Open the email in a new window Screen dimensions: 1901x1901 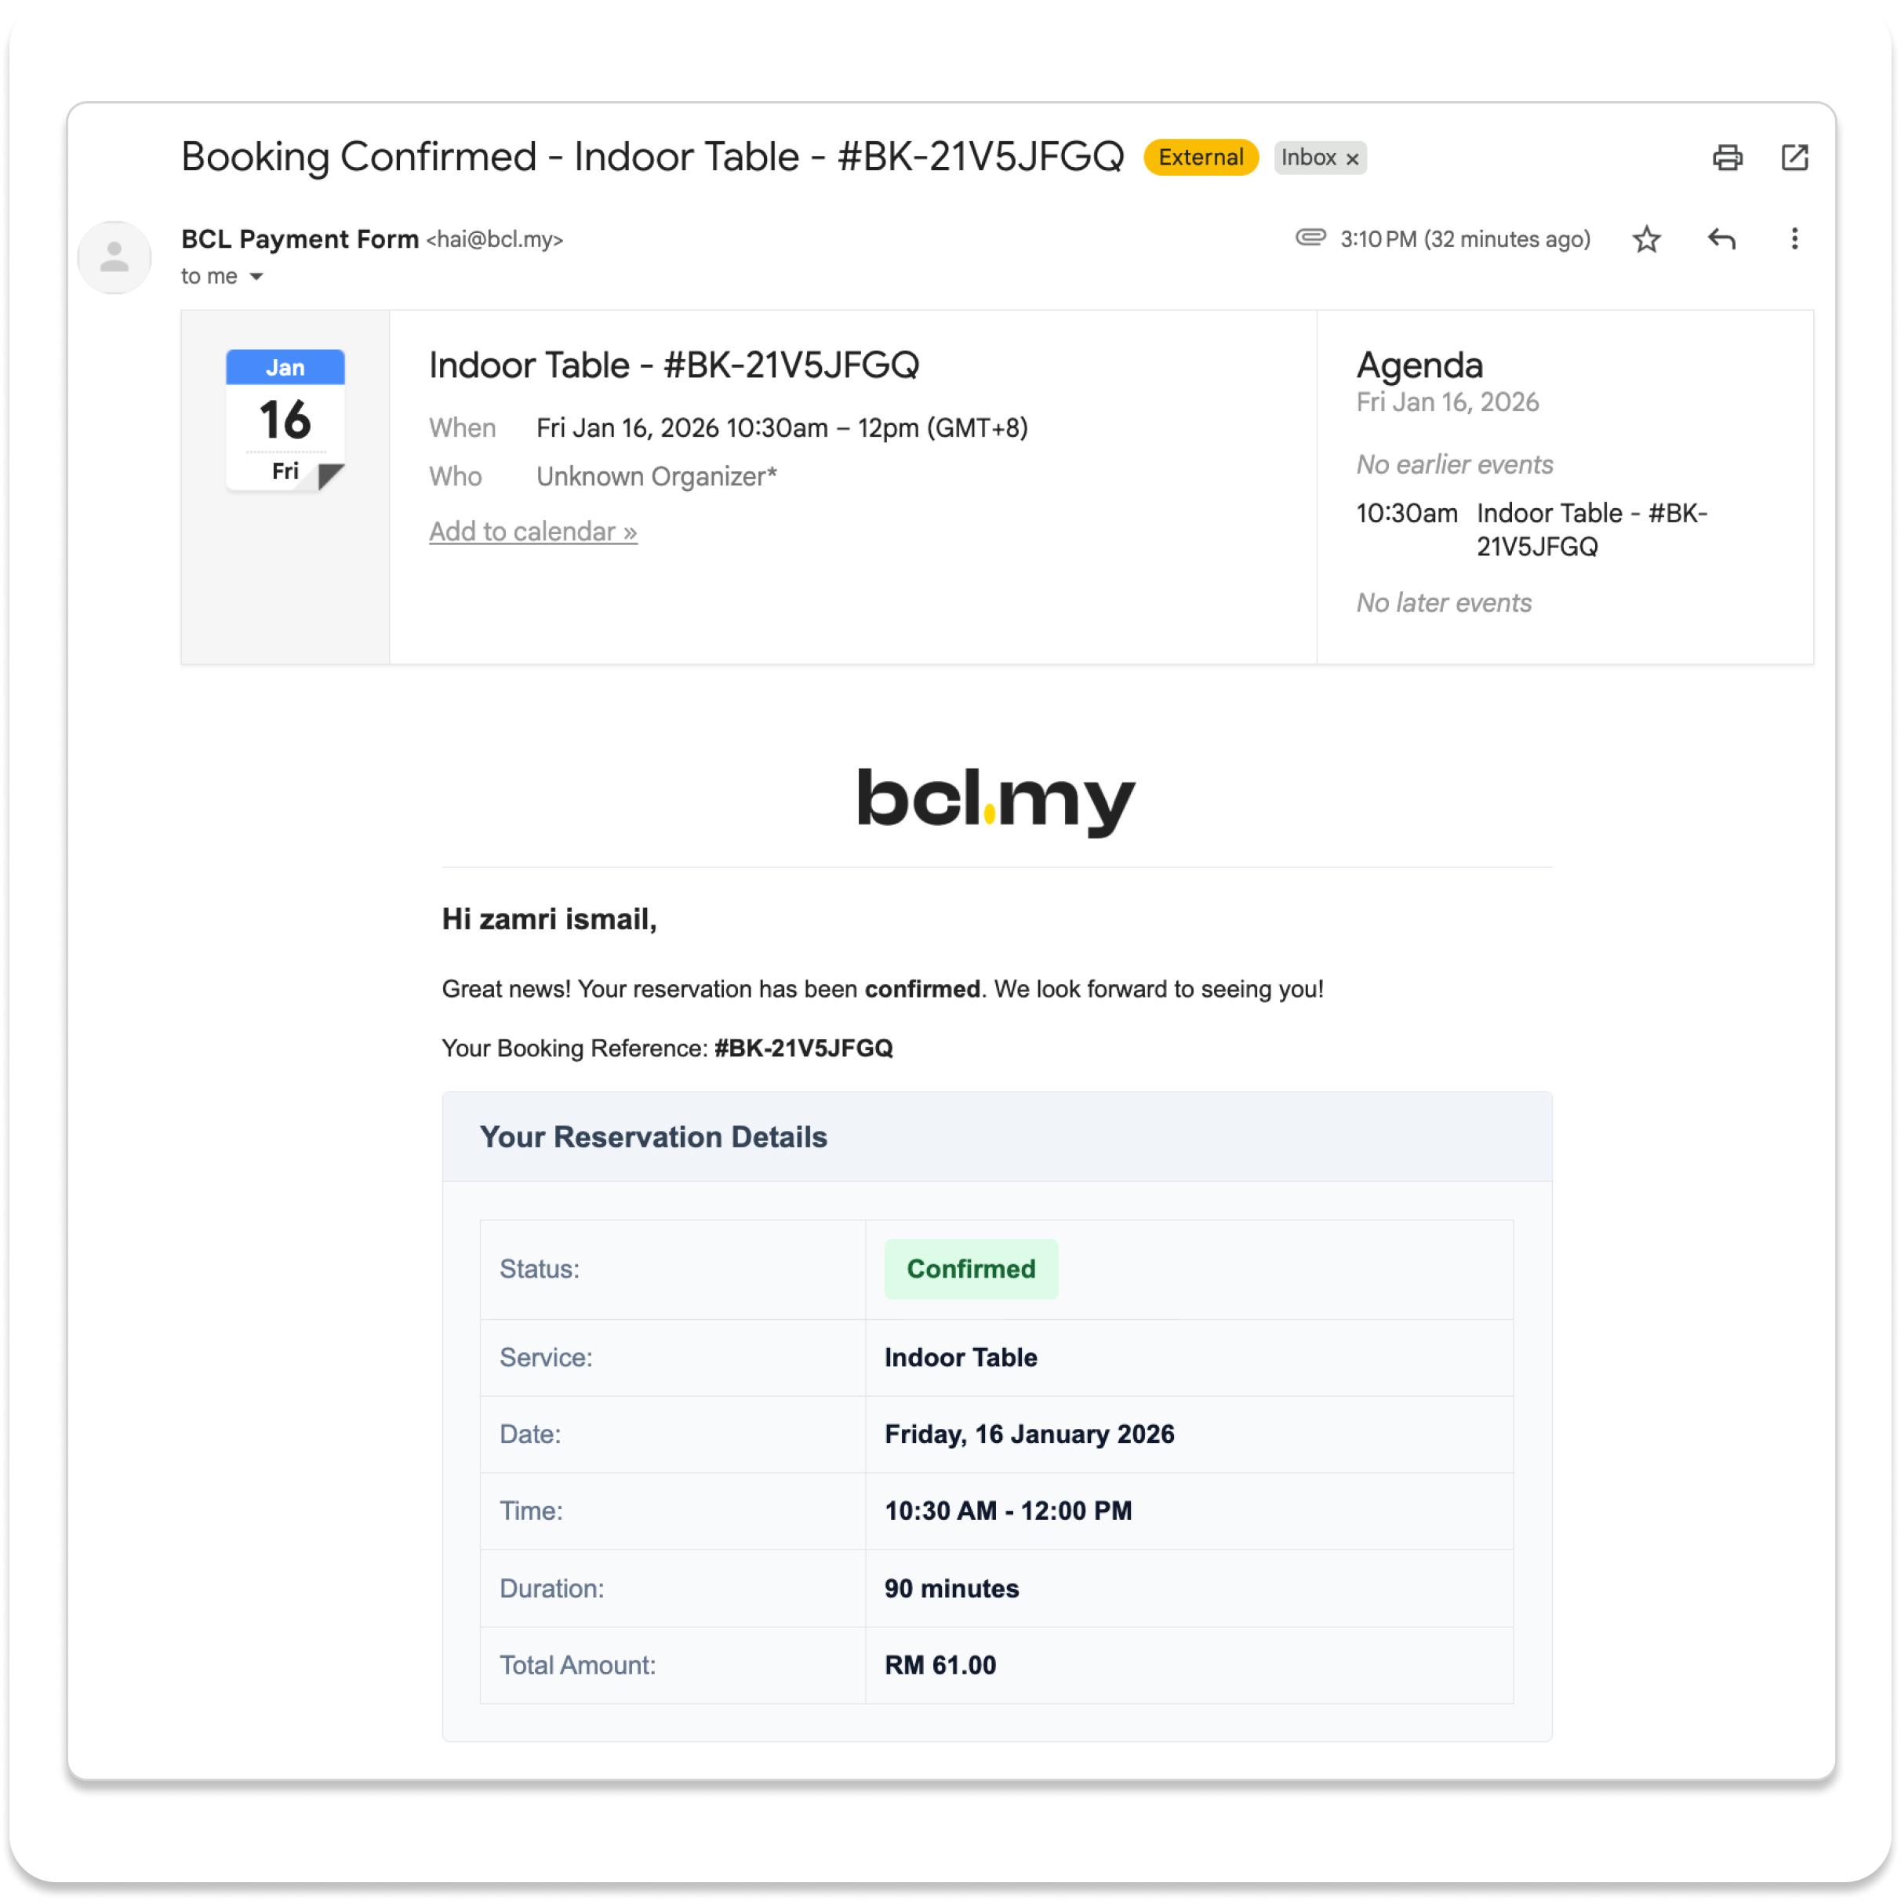pos(1794,158)
